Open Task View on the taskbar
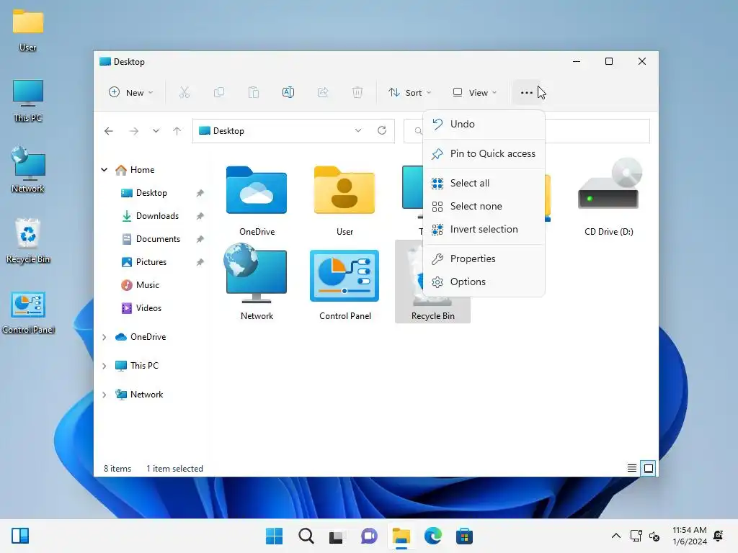This screenshot has width=738, height=553. [x=336, y=536]
